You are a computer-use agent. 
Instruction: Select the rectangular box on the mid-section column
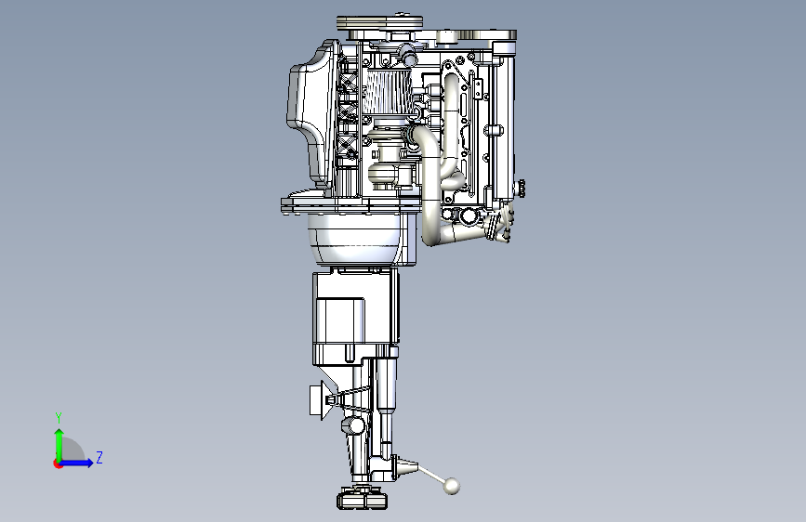[339, 321]
